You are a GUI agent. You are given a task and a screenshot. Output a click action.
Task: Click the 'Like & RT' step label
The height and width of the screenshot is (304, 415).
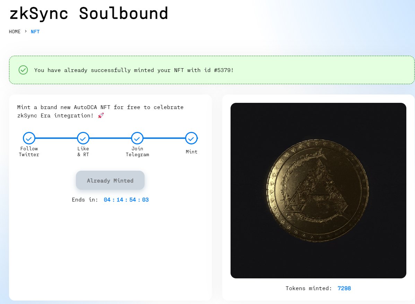tap(83, 151)
